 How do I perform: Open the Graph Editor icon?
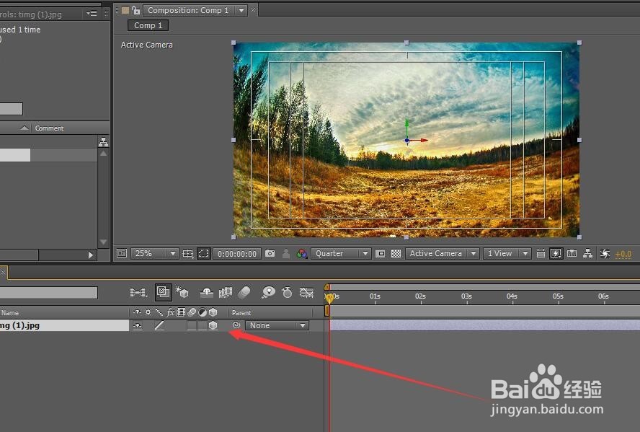click(x=306, y=292)
